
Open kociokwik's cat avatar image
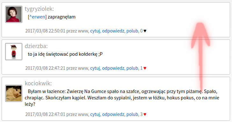click(14, 93)
